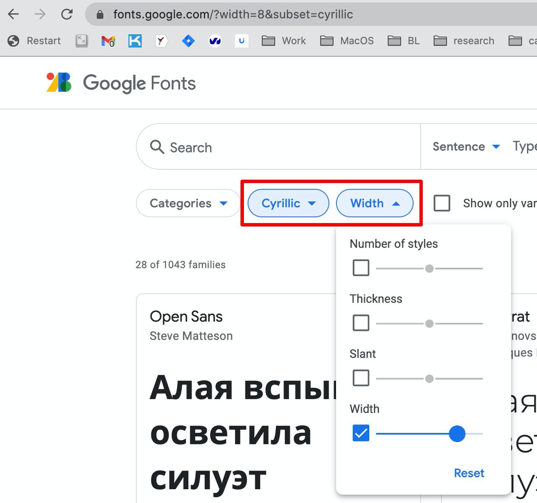The height and width of the screenshot is (503, 537).
Task: Uncheck the Width filter checkbox
Action: [x=361, y=433]
